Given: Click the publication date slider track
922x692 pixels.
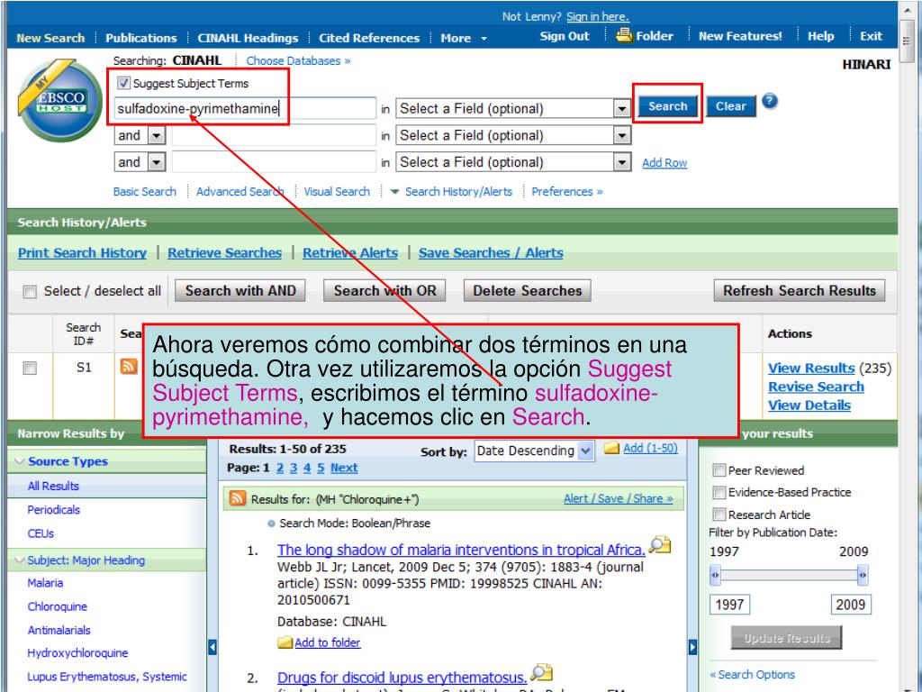Looking at the screenshot, I should tap(789, 575).
